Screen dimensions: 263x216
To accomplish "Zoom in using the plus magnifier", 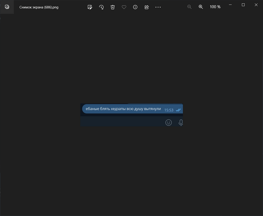I will (x=201, y=7).
